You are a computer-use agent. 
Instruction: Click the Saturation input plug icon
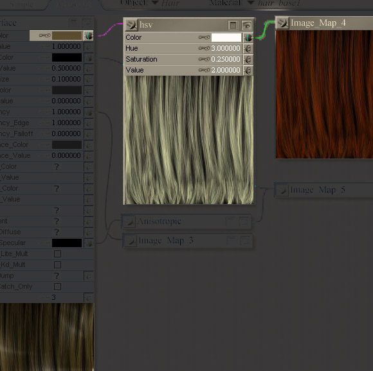248,59
